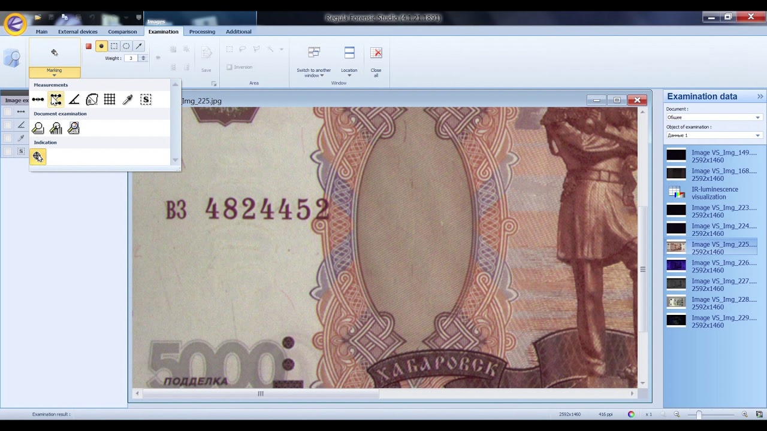Select the filled dot marking shape
Image resolution: width=767 pixels, height=431 pixels.
pyautogui.click(x=101, y=46)
